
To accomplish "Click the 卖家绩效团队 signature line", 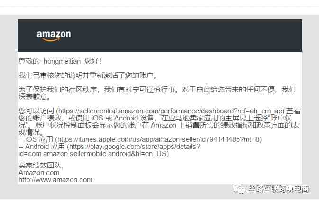I will [41, 166].
